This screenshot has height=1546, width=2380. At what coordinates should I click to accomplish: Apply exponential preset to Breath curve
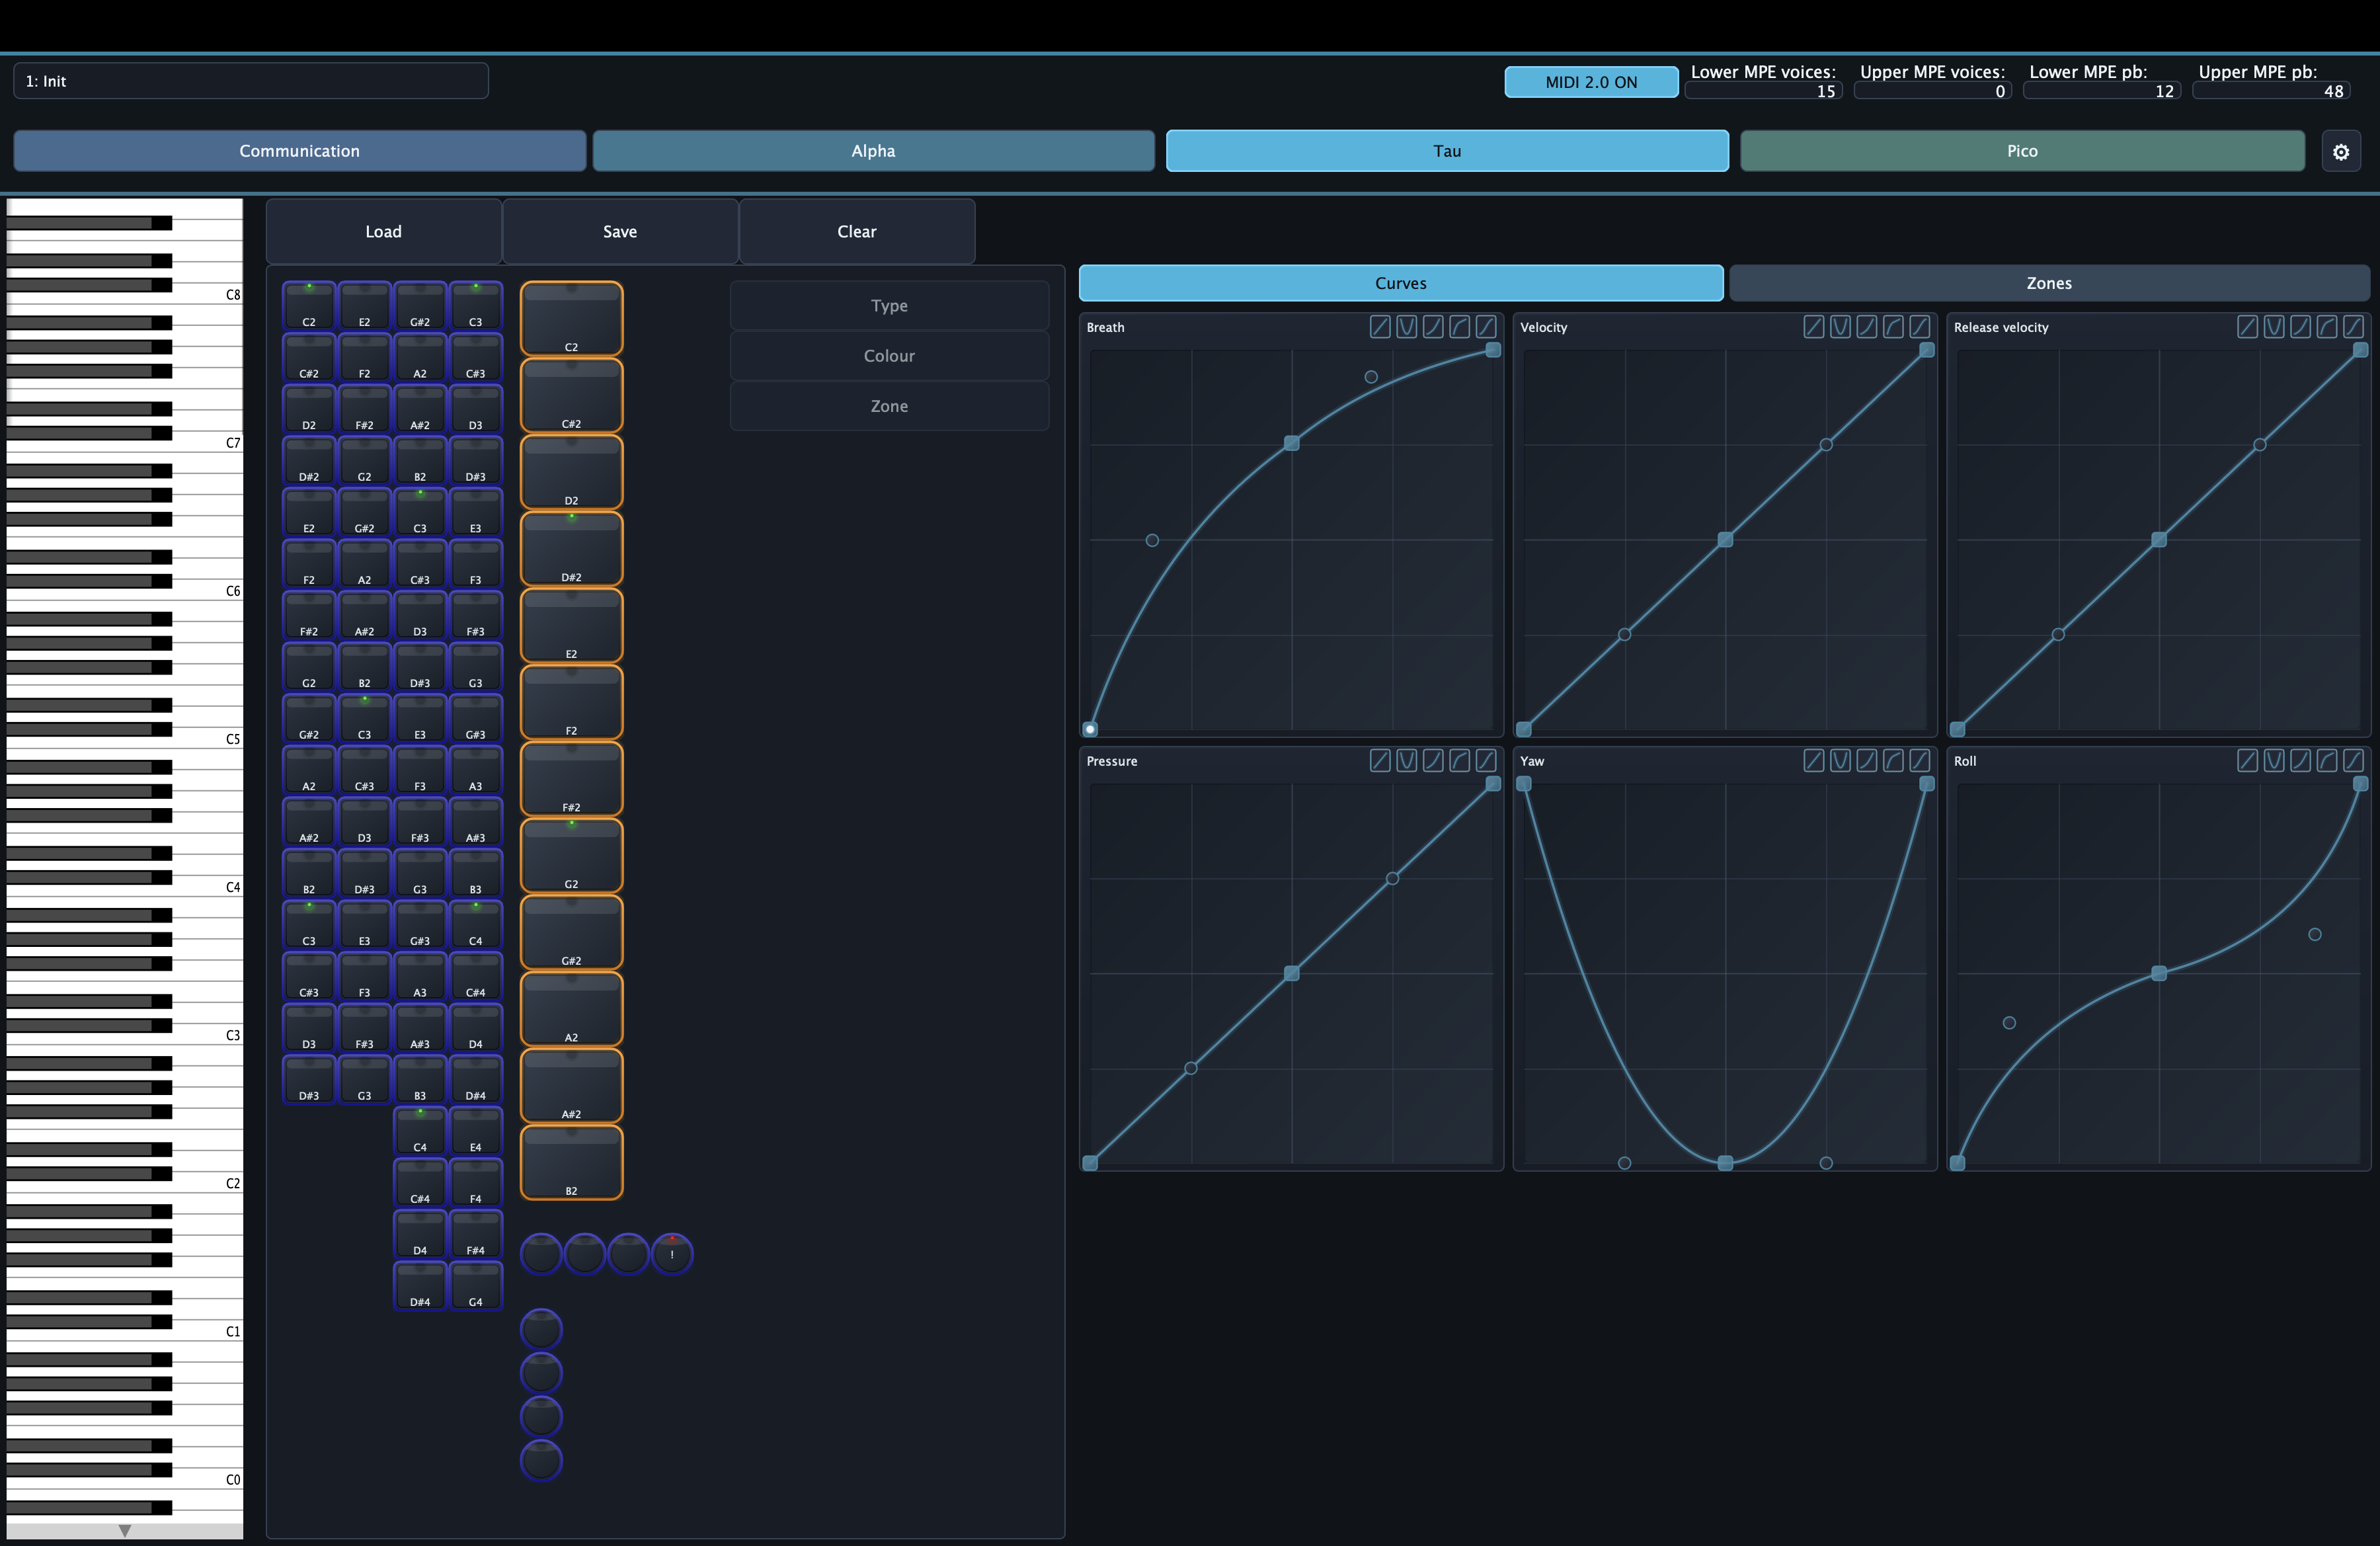click(x=1433, y=327)
